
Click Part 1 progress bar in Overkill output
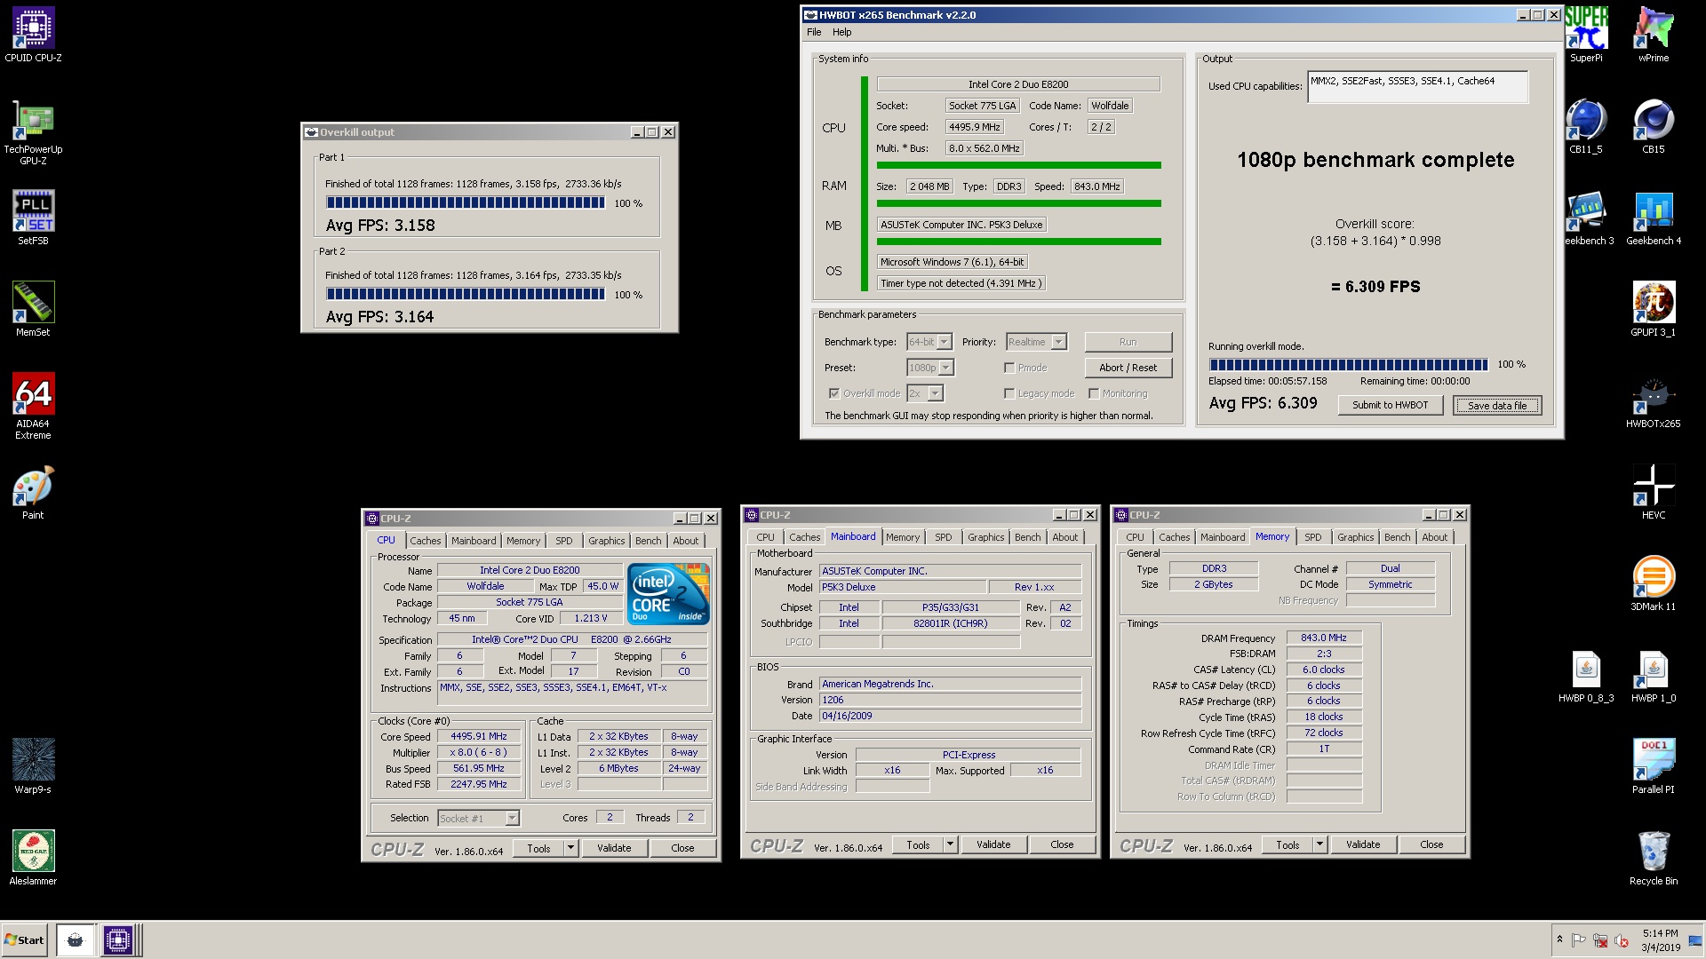point(466,203)
